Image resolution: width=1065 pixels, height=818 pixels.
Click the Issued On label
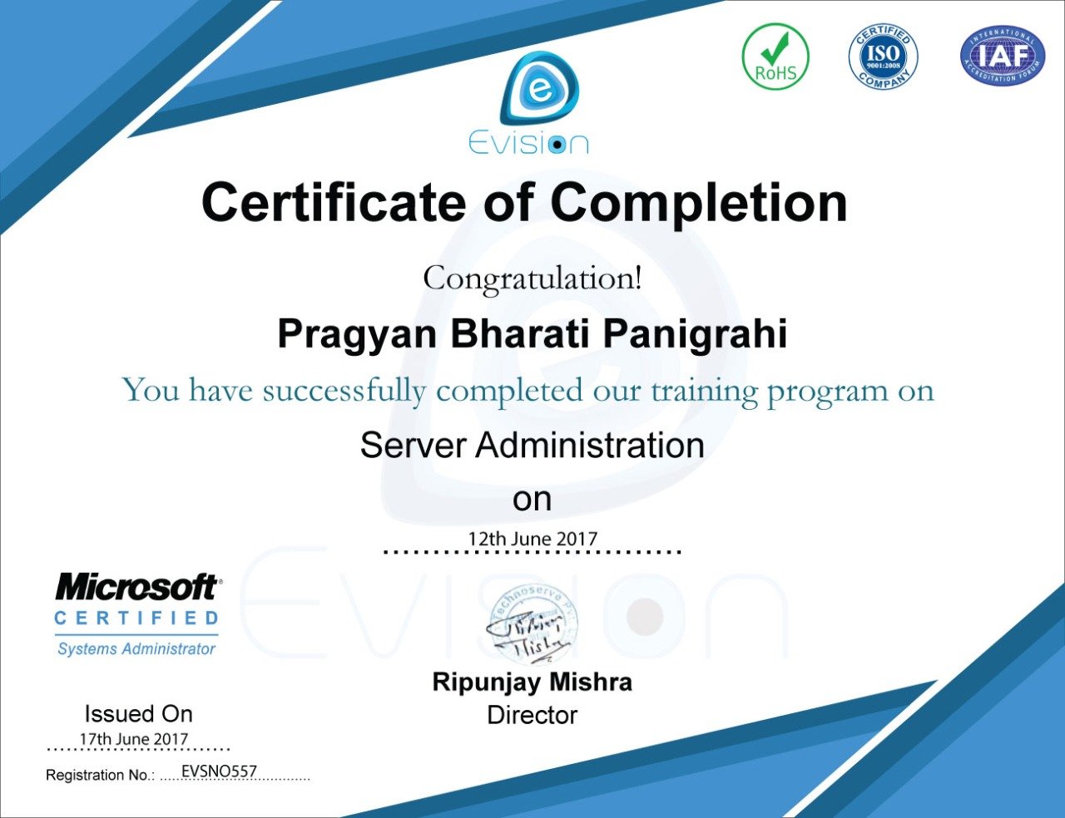click(138, 714)
